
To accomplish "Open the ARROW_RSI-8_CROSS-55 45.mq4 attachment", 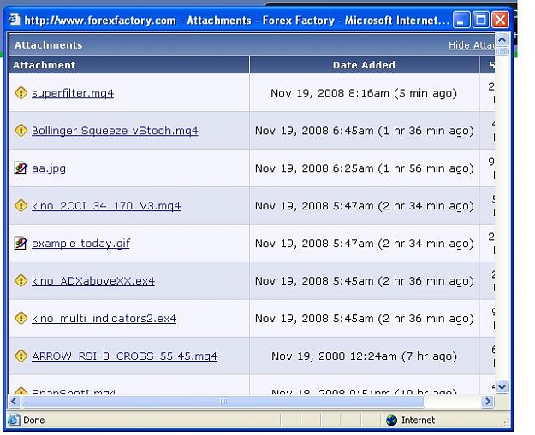I will [x=124, y=356].
